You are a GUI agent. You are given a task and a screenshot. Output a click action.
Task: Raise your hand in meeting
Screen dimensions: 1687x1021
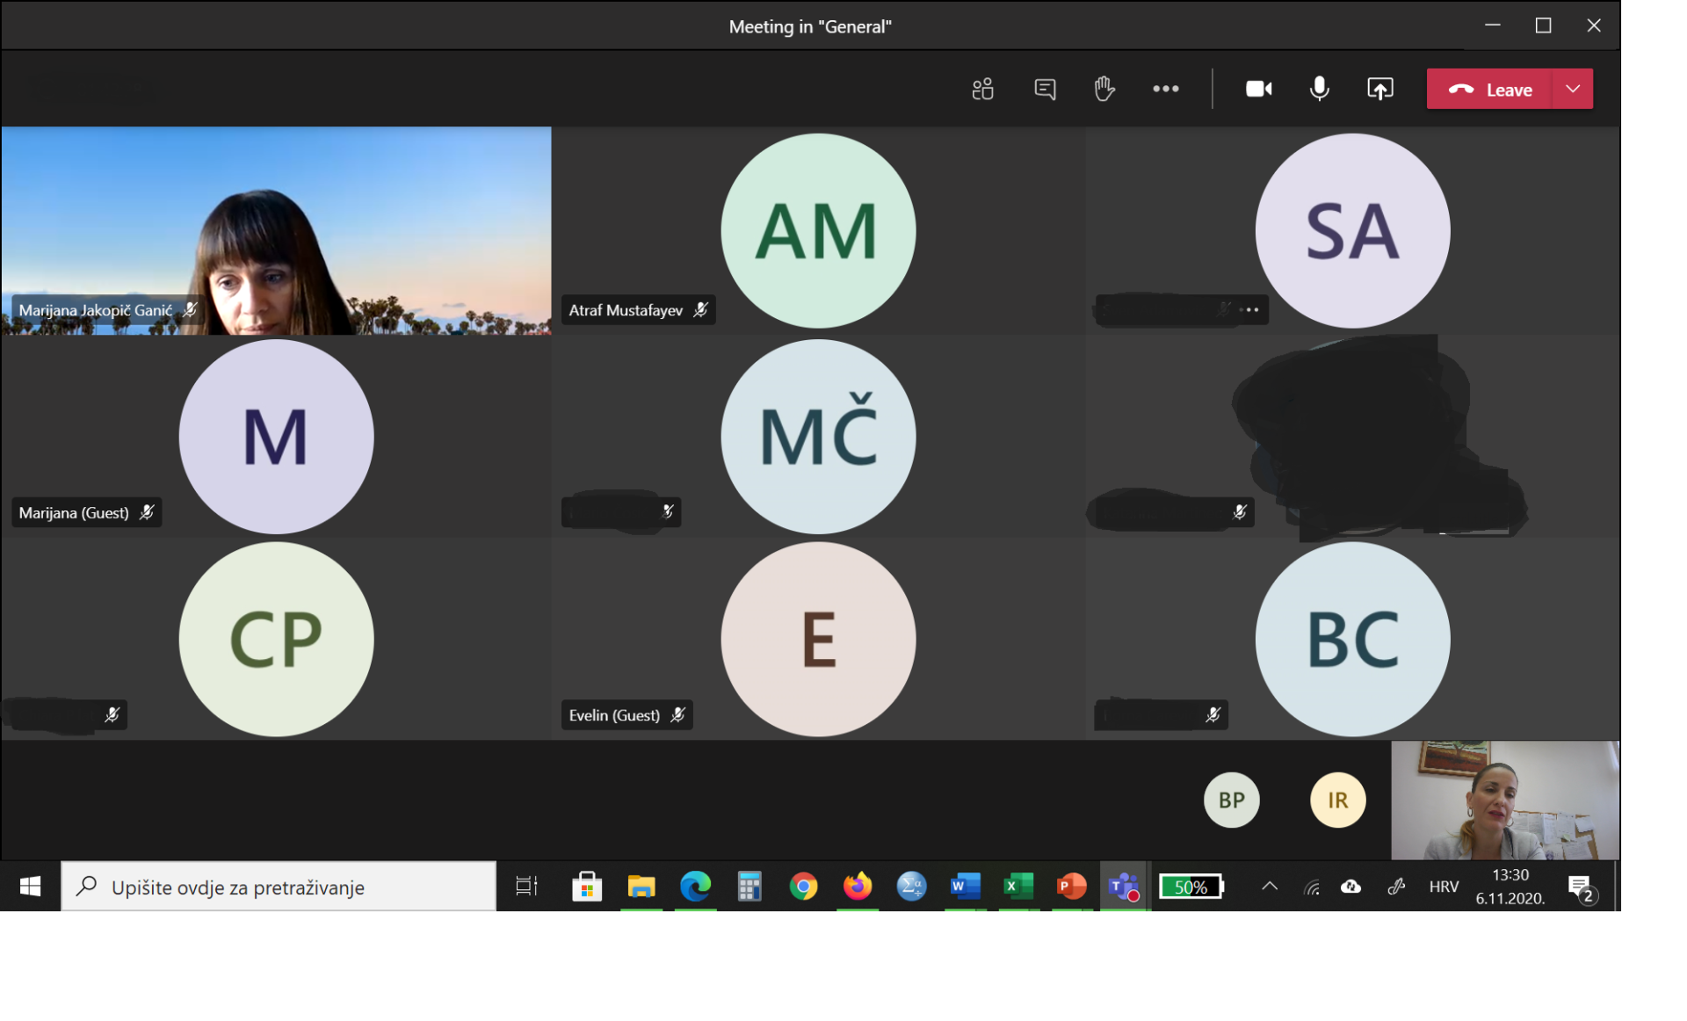[x=1104, y=89]
